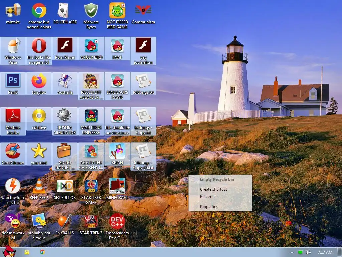Select the 'cd drive' disc icon
This screenshot has height=257, width=342.
click(x=39, y=119)
